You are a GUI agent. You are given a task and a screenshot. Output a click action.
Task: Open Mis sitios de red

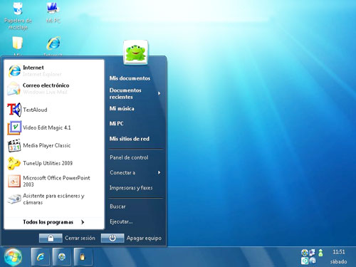130,139
